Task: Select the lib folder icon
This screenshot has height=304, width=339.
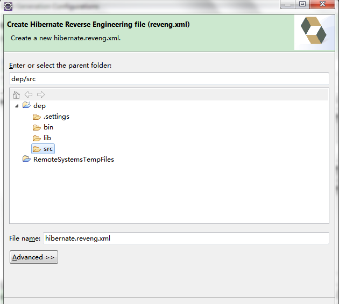Action: pyautogui.click(x=37, y=138)
